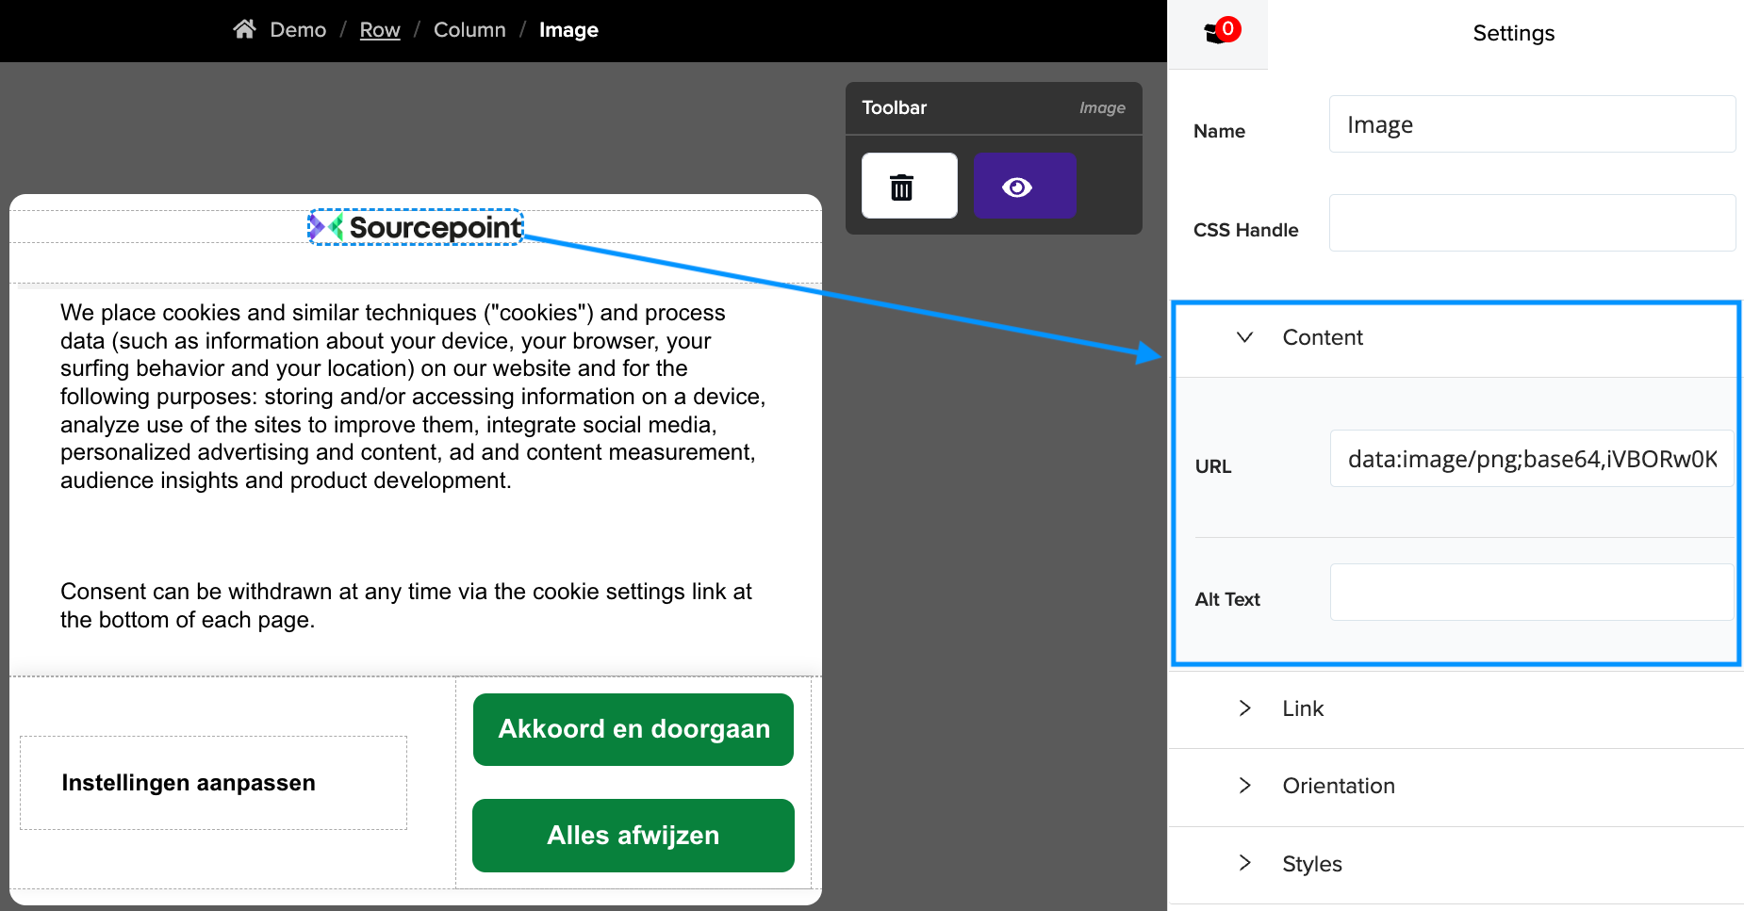Select the Sourcepoint logo image element
The width and height of the screenshot is (1744, 911).
click(415, 227)
